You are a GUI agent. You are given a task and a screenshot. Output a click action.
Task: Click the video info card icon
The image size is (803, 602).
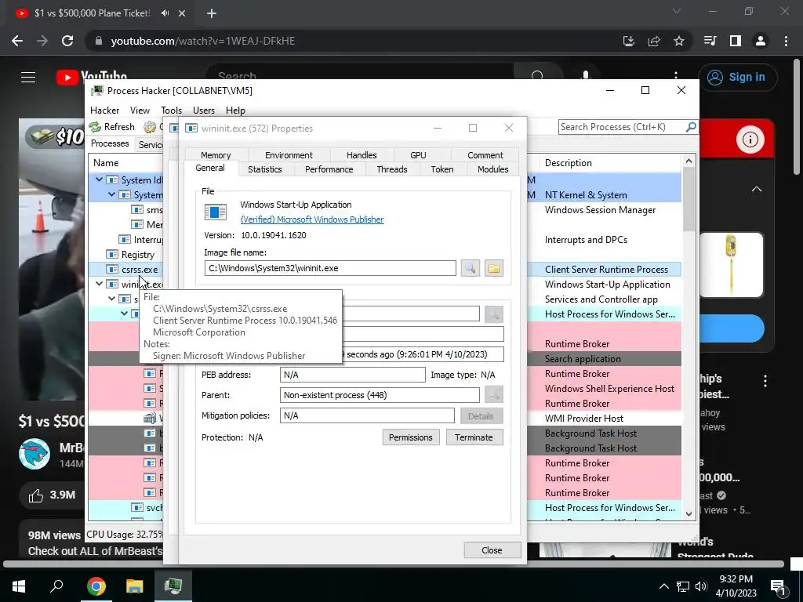(x=750, y=140)
